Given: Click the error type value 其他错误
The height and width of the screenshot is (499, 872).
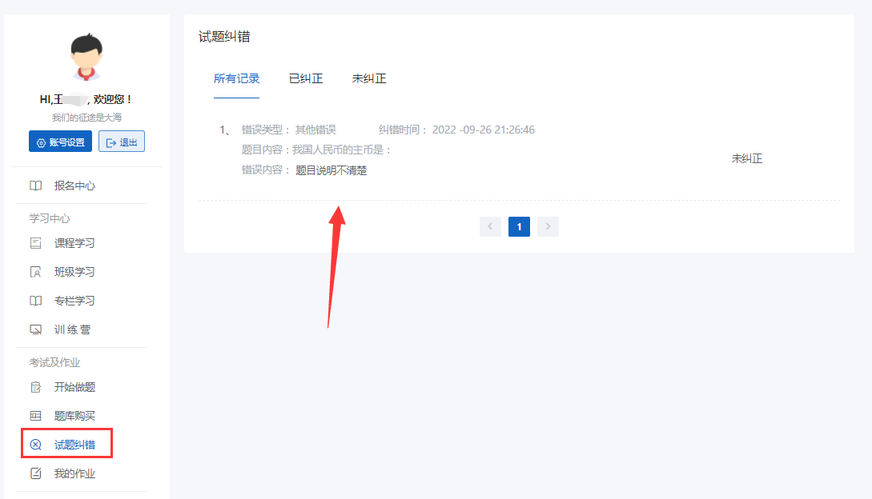Looking at the screenshot, I should tap(315, 130).
